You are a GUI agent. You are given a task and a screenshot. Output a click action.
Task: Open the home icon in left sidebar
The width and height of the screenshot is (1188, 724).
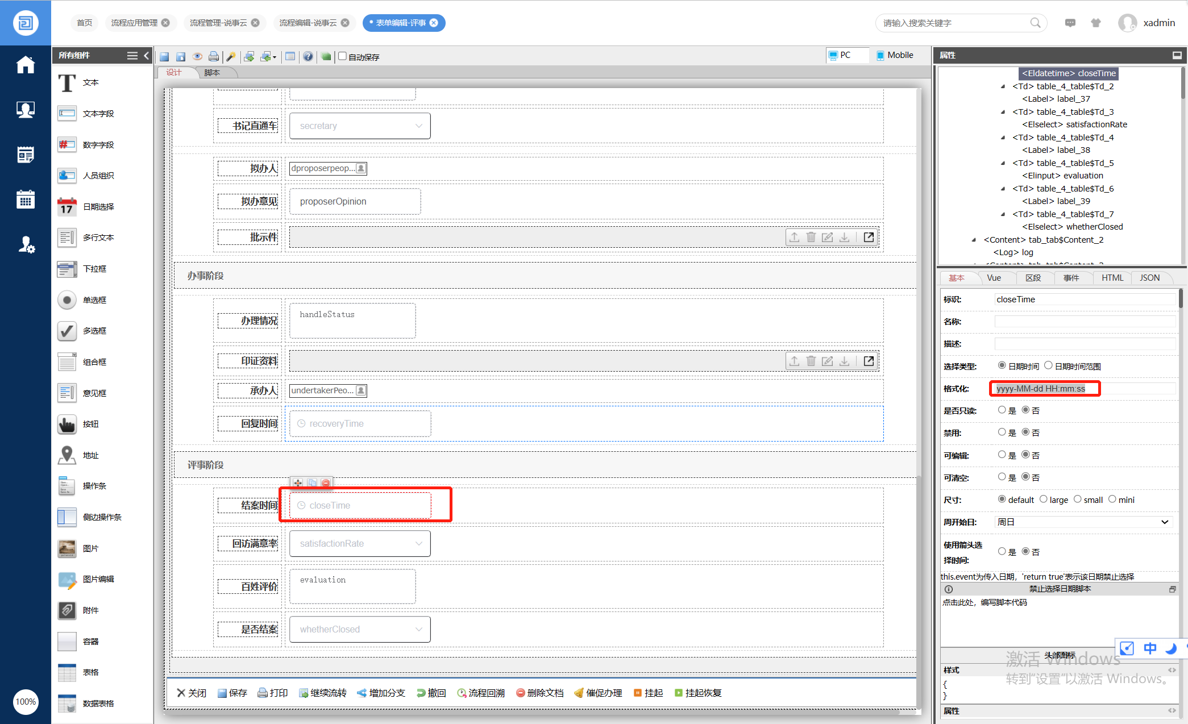click(26, 65)
